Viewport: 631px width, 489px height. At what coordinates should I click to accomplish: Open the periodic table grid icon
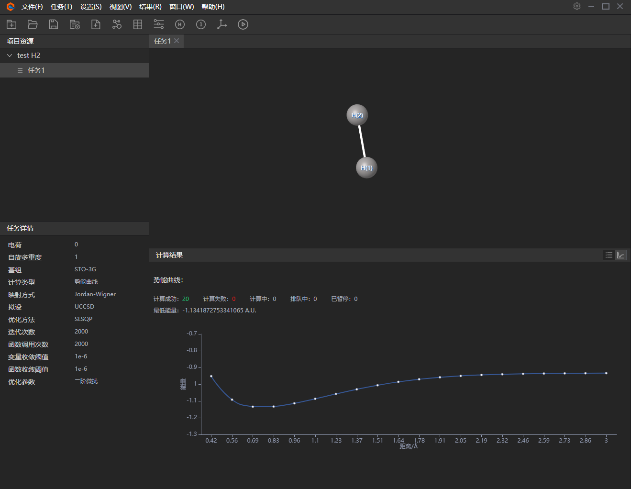[138, 24]
